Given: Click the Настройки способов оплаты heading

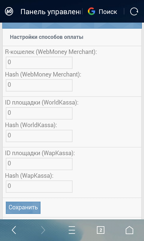Looking at the screenshot, I should pyautogui.click(x=46, y=37).
